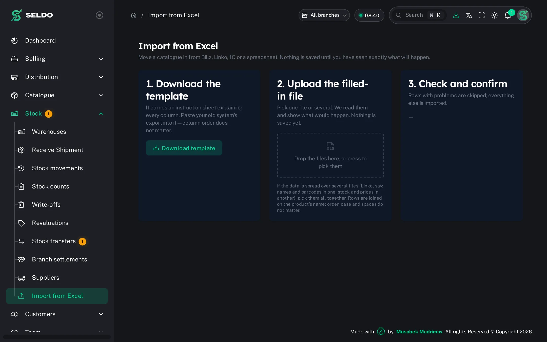Click the Revaluations tag icon

(x=21, y=223)
